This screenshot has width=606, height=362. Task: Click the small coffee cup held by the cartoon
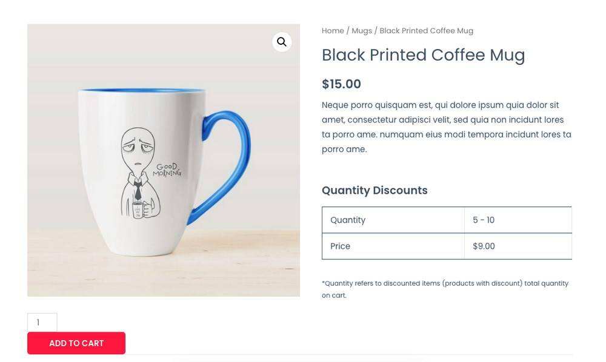point(138,209)
